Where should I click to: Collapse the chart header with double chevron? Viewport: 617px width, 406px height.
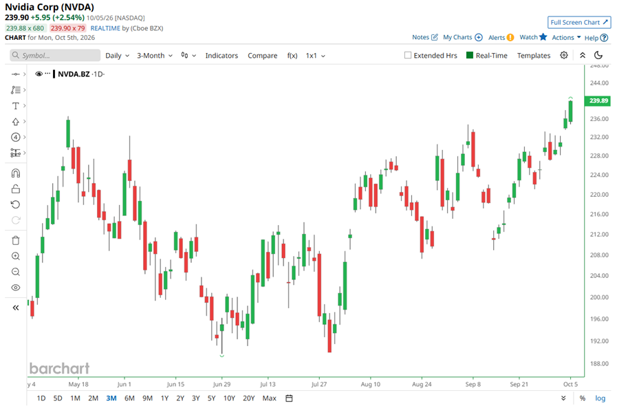[583, 55]
